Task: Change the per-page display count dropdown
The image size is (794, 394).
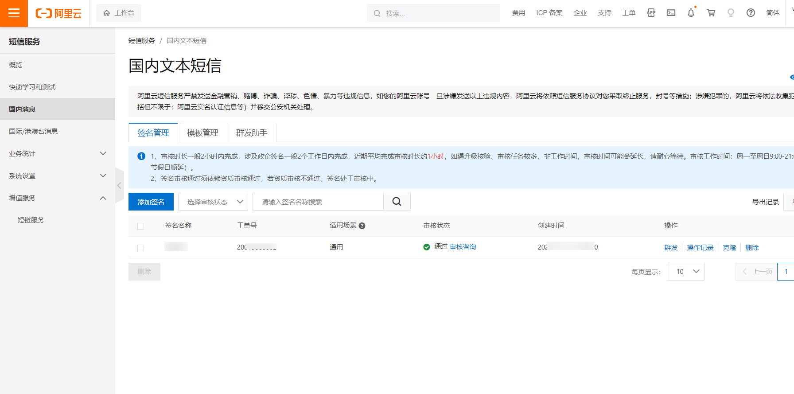Action: pyautogui.click(x=685, y=272)
